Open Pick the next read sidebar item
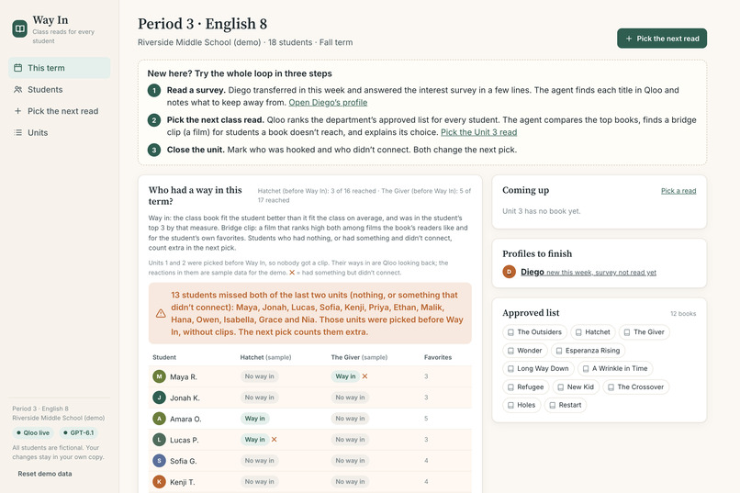 tap(60, 111)
